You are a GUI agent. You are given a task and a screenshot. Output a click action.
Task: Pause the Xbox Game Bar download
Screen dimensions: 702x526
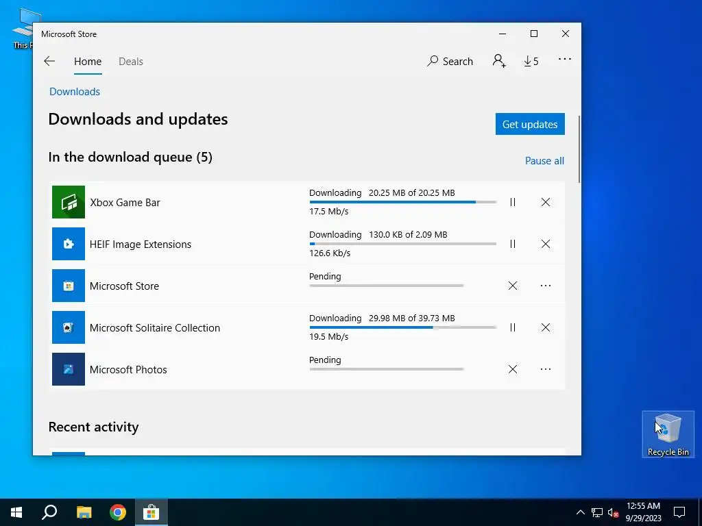coord(513,202)
